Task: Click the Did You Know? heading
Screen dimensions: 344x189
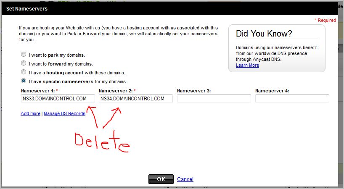Action: coord(264,34)
